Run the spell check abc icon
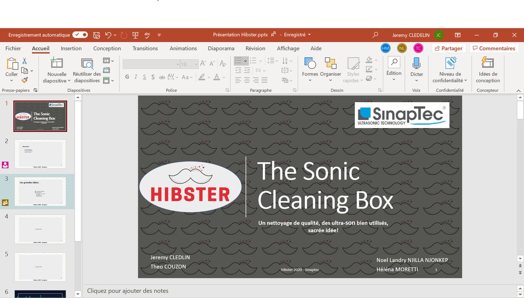 (148, 35)
